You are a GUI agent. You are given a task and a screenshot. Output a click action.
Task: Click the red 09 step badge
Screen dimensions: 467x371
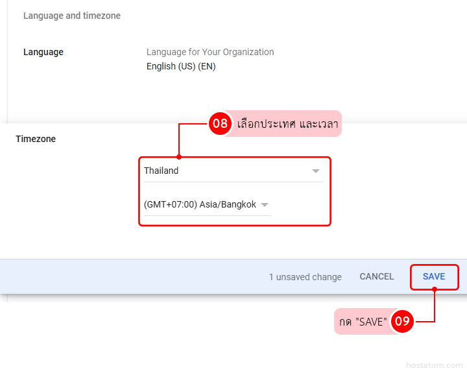click(403, 321)
